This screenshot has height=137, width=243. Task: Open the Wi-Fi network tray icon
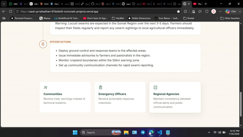[x=215, y=132]
